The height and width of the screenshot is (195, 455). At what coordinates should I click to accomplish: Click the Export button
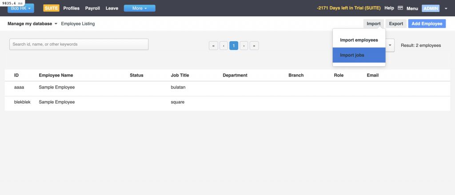396,24
